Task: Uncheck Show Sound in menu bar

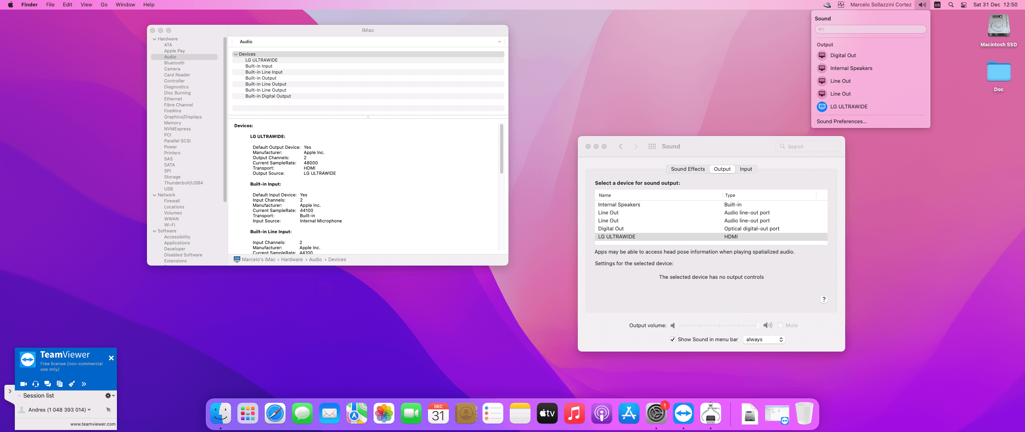Action: (x=673, y=339)
